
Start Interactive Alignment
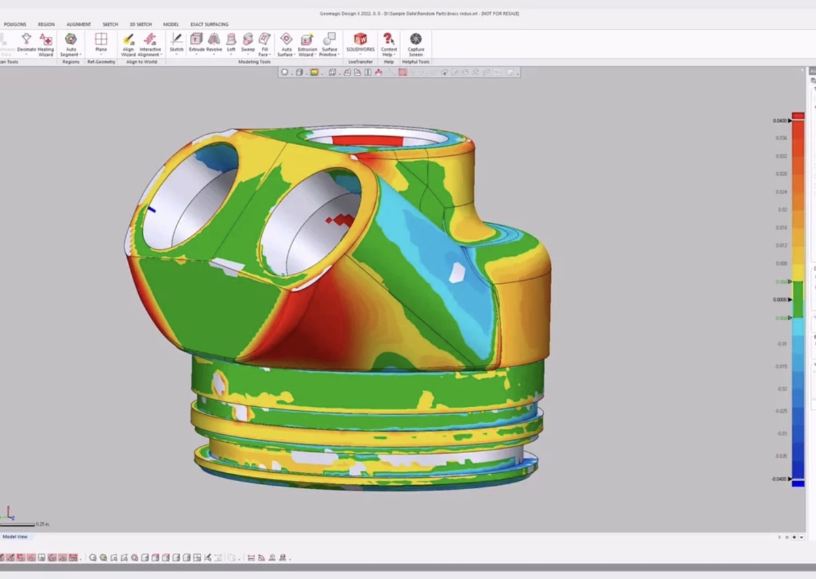click(x=150, y=44)
